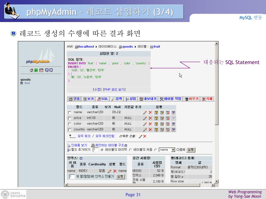The image size is (266, 199).
Task: Make the name field unique
Action: click(168, 113)
